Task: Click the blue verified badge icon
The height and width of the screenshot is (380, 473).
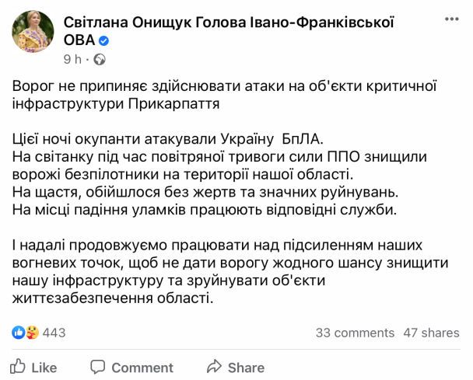Action: point(103,40)
